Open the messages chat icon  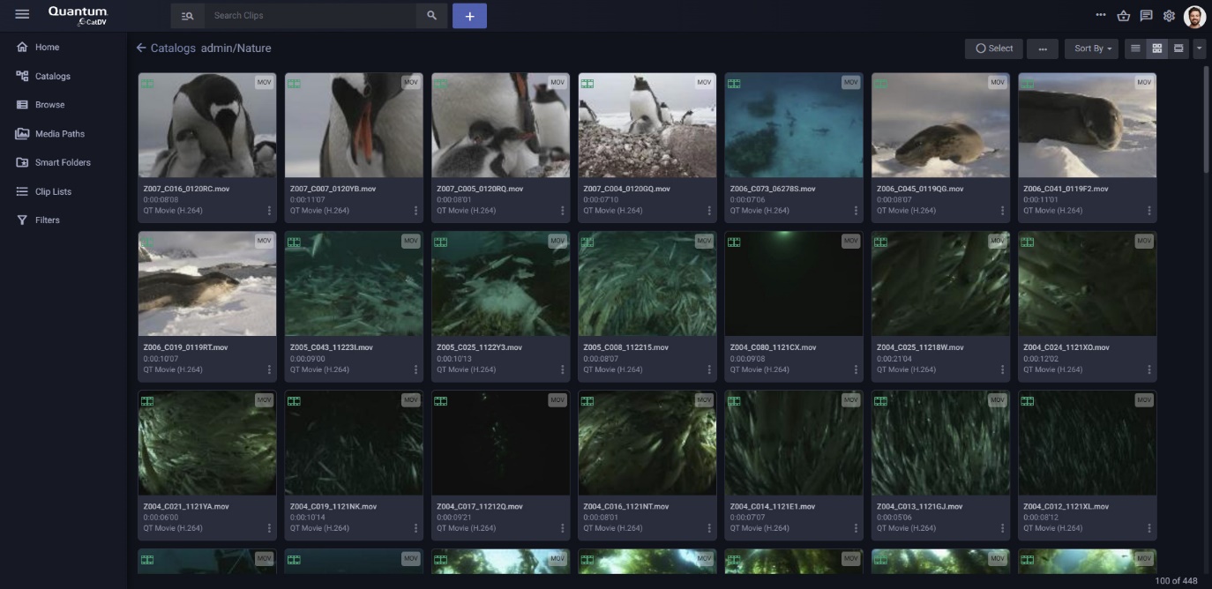point(1146,16)
